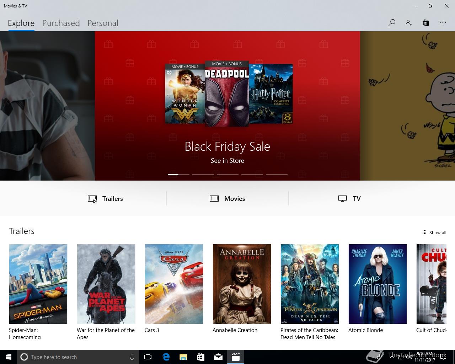Image resolution: width=455 pixels, height=364 pixels.
Task: Click the TV monitor icon
Action: (x=342, y=199)
